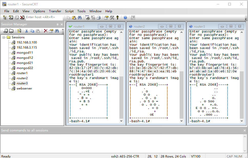248x158 pixels.
Task: Open the Transfer menu
Action: coord(55,11)
